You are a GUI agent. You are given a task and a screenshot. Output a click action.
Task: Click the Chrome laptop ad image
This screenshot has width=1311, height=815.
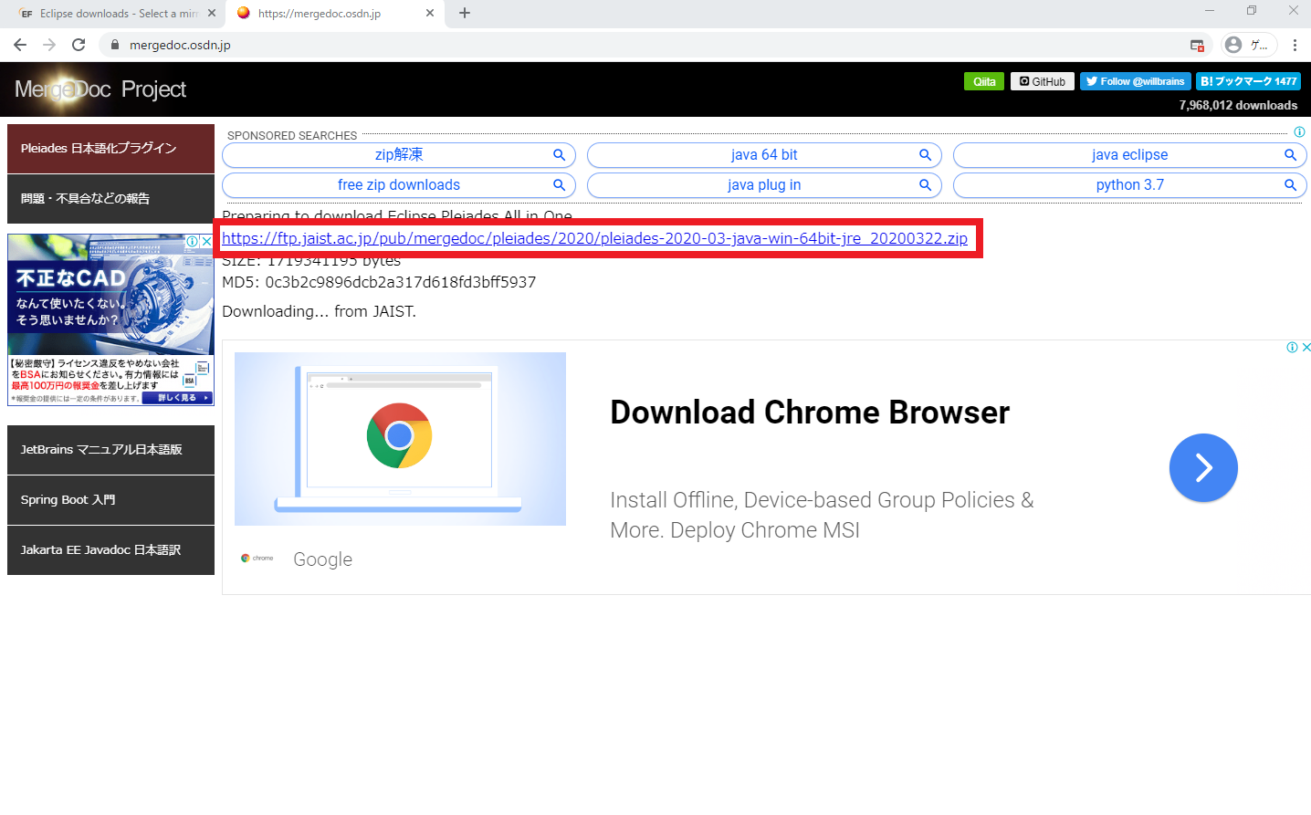[400, 439]
